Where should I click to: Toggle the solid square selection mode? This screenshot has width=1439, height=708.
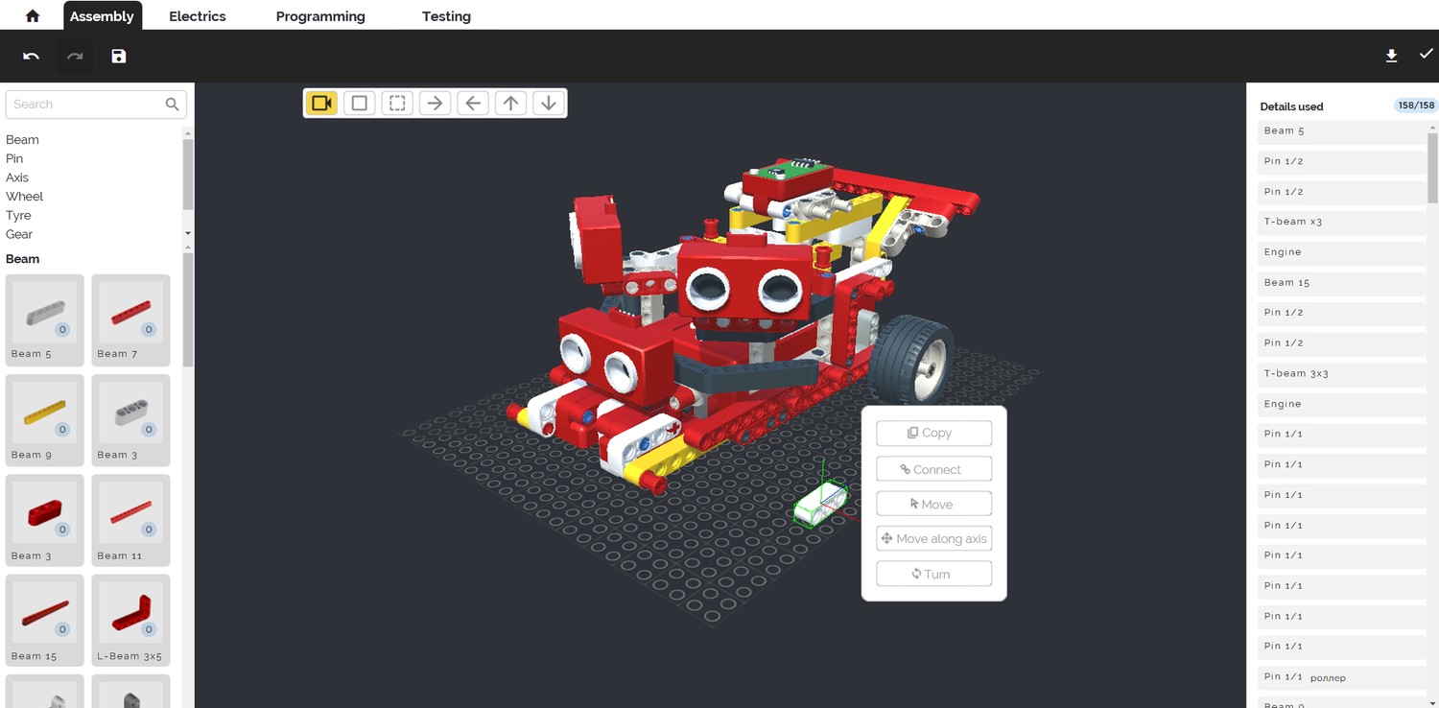(359, 103)
